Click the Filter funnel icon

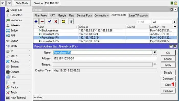[71, 21]
